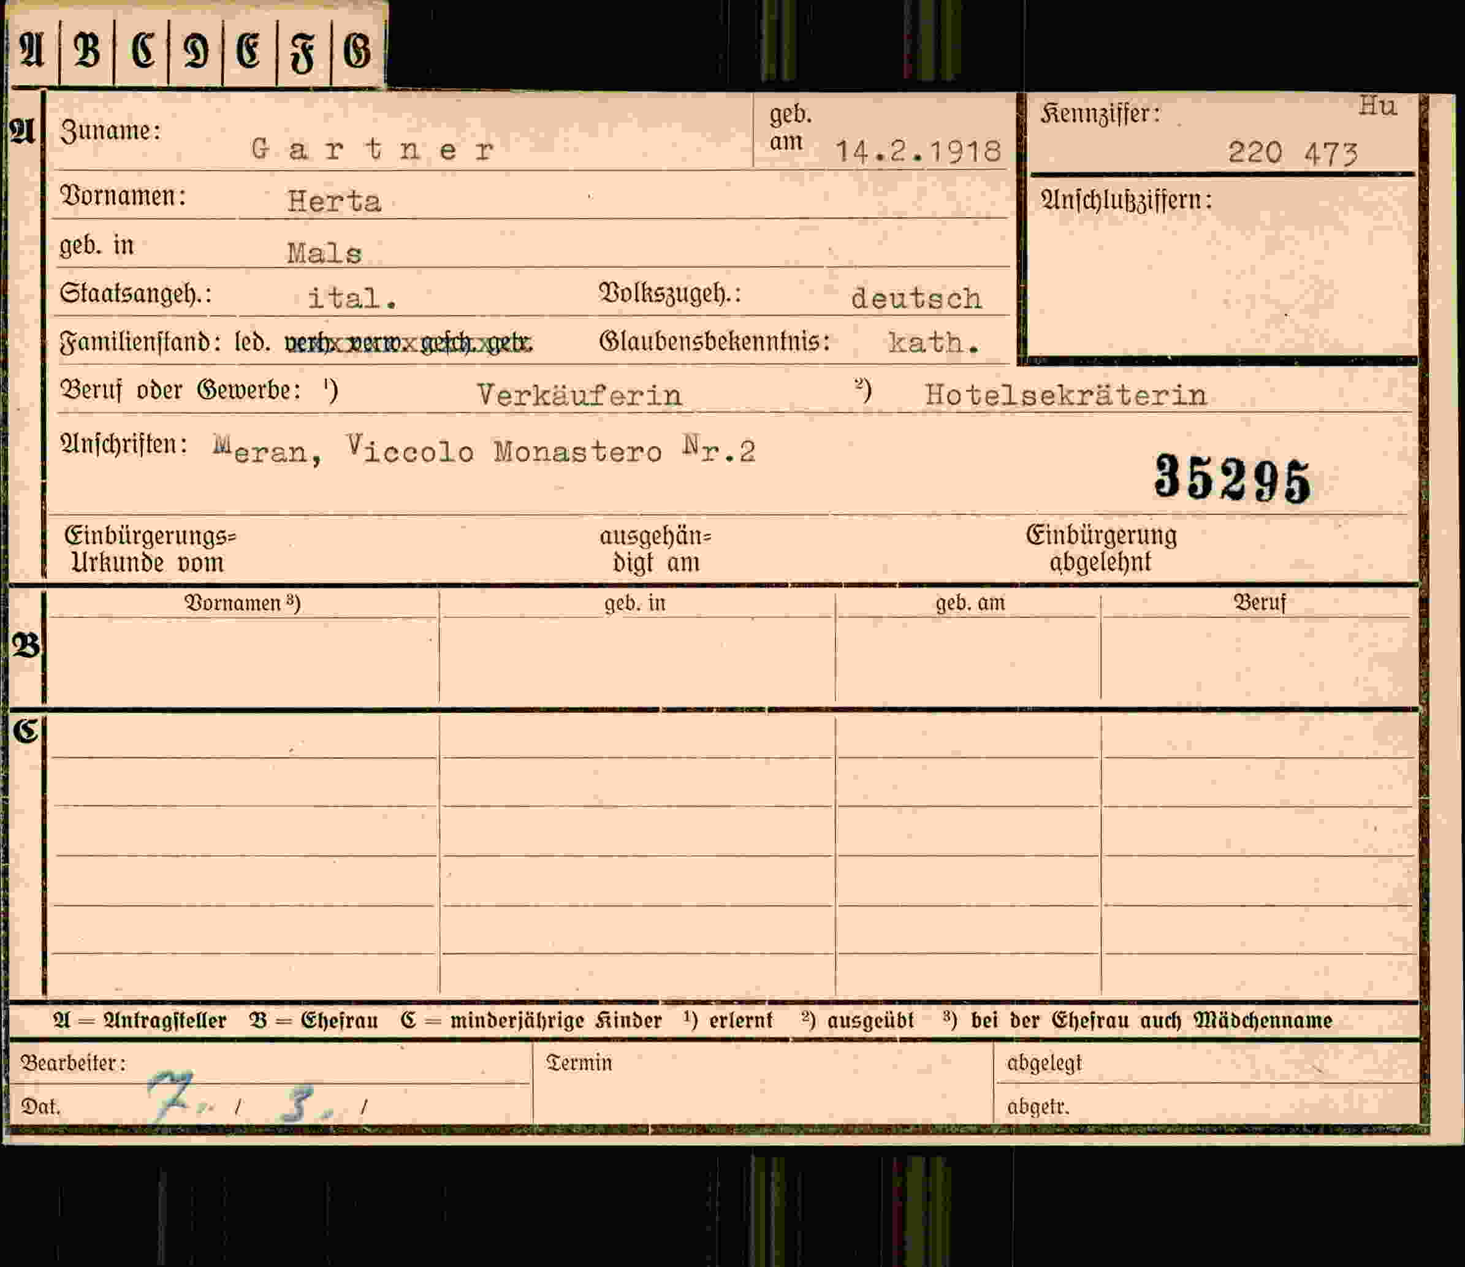Select the index tab labelled G
Screen dimensions: 1465x1267
click(x=358, y=51)
